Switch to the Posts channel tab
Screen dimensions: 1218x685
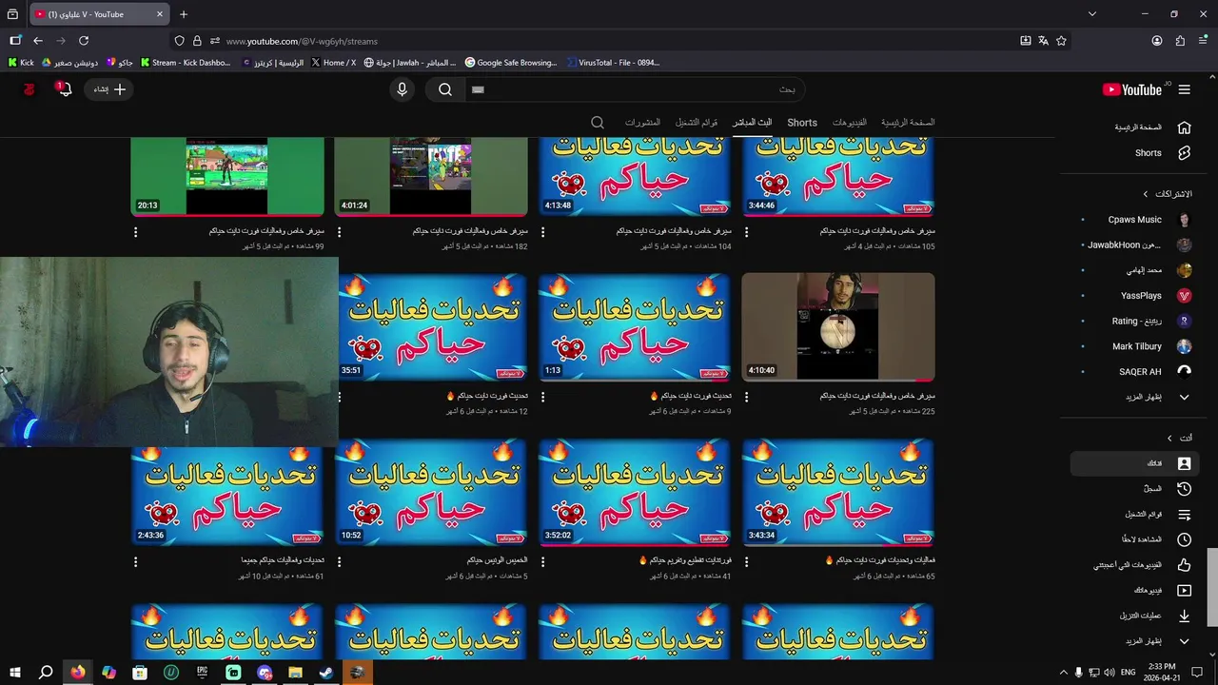point(642,123)
